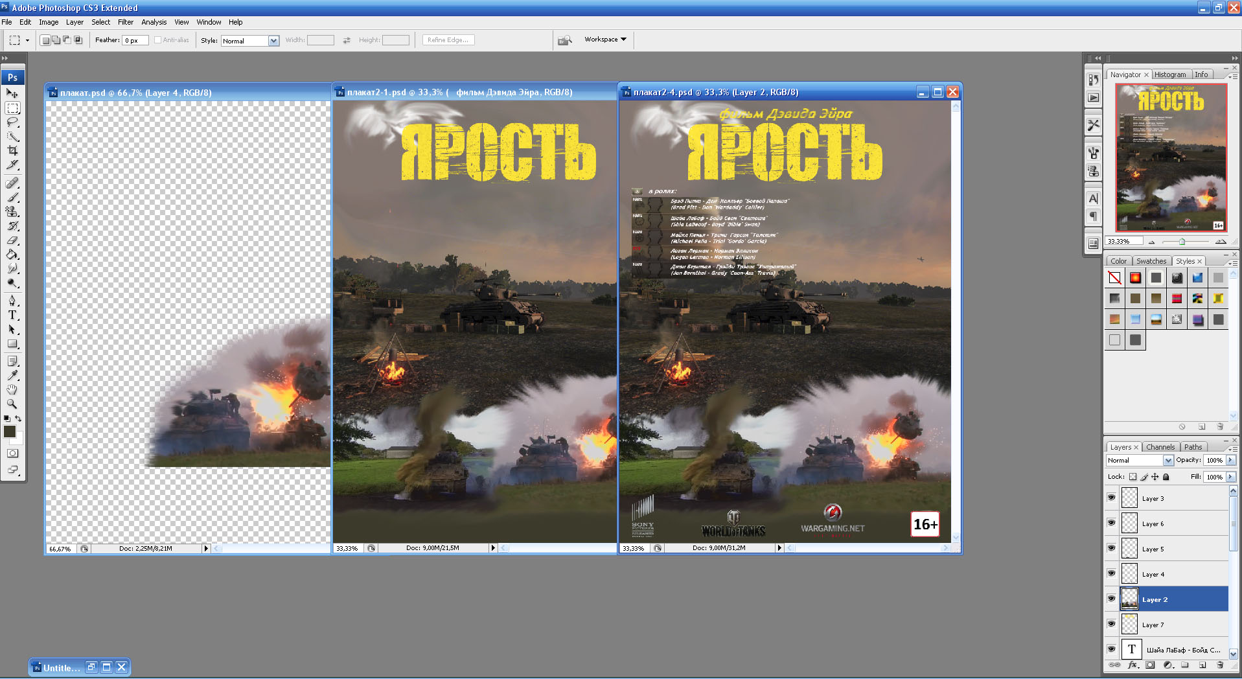Open Navigator panel options menu
This screenshot has height=679, width=1242.
tap(1232, 76)
